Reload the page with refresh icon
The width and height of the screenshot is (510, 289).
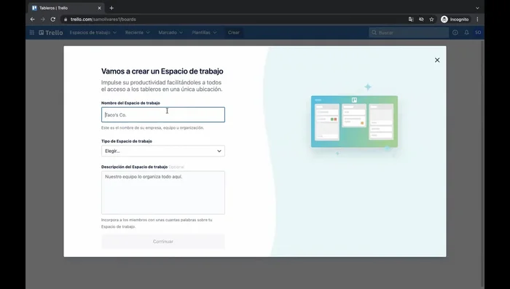(53, 20)
